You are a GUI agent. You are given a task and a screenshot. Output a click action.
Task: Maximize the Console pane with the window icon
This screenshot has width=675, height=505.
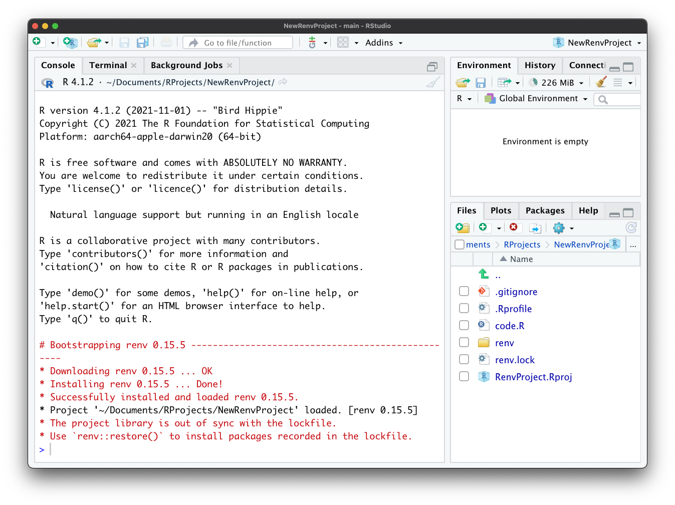click(x=432, y=67)
